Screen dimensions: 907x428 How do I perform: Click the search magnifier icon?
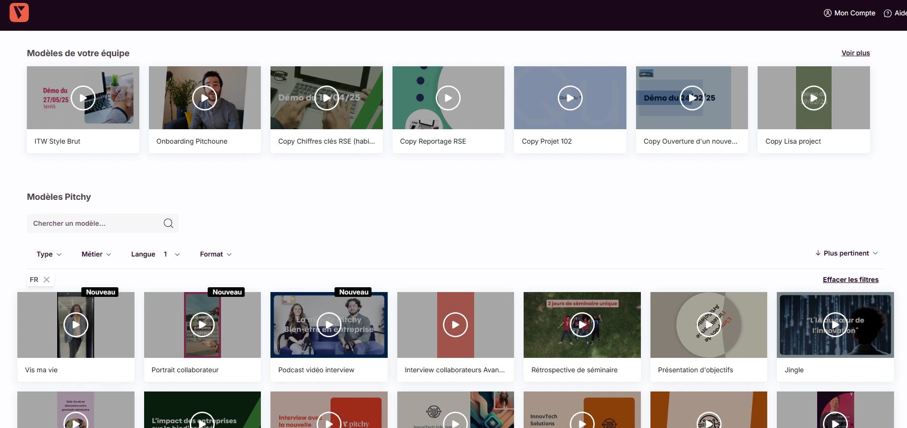168,223
